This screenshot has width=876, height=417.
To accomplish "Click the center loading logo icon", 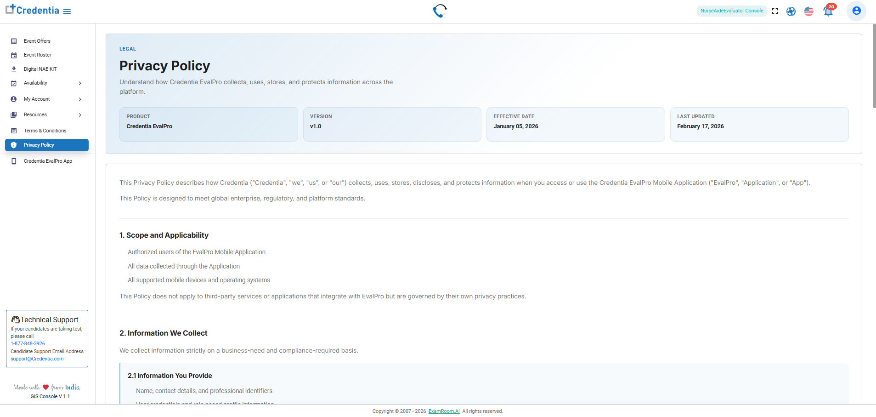I will (x=440, y=11).
